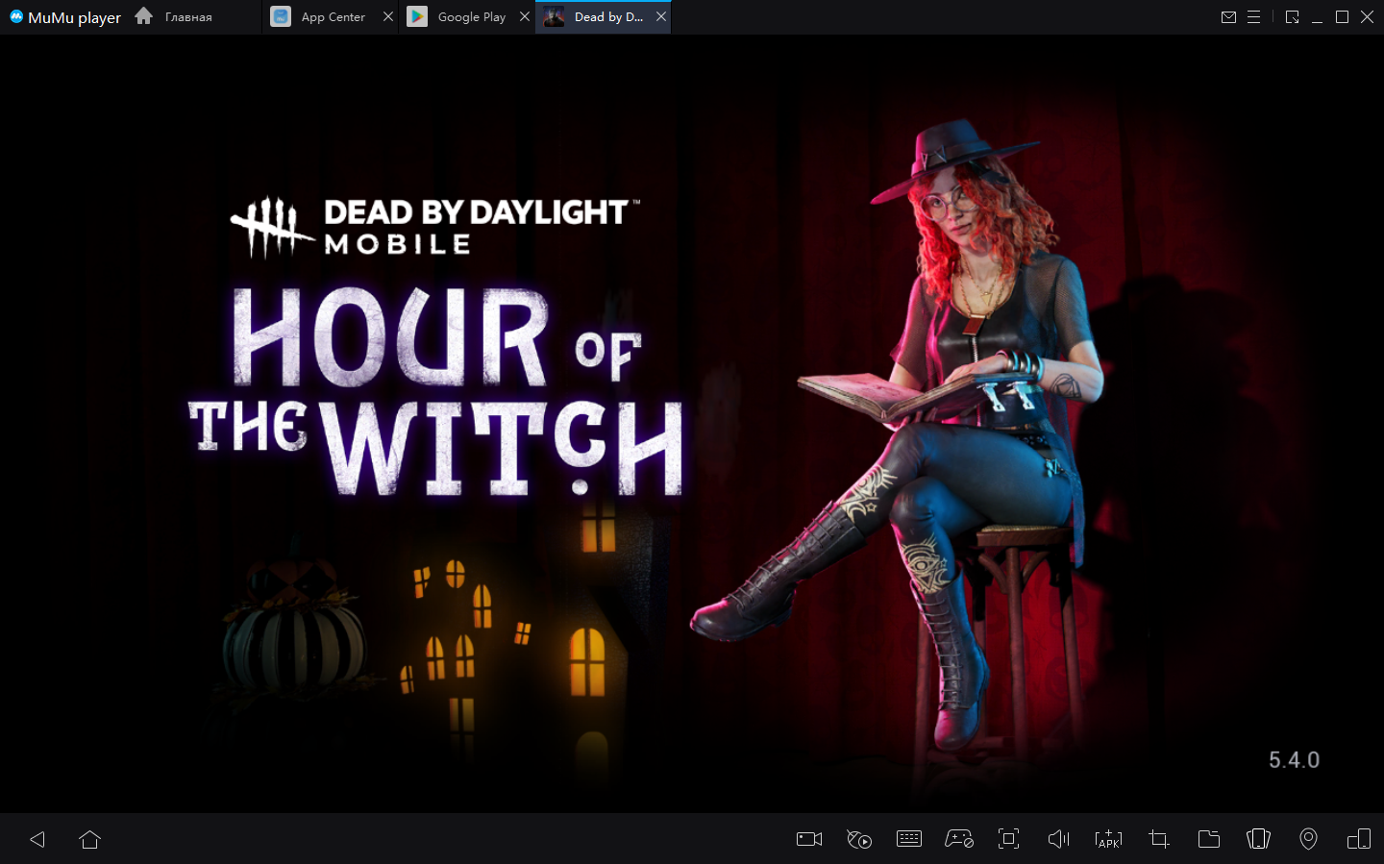Click the multi-instance devices icon
The height and width of the screenshot is (864, 1384).
point(1359,839)
